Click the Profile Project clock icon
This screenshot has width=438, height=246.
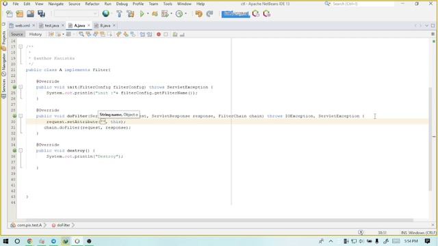pyautogui.click(x=179, y=14)
